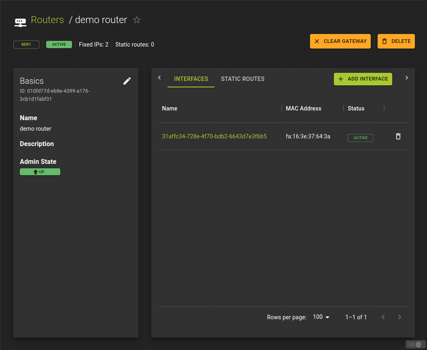Viewport: 427px width, 350px height.
Task: Switch to the Static Routes tab
Action: pyautogui.click(x=242, y=79)
